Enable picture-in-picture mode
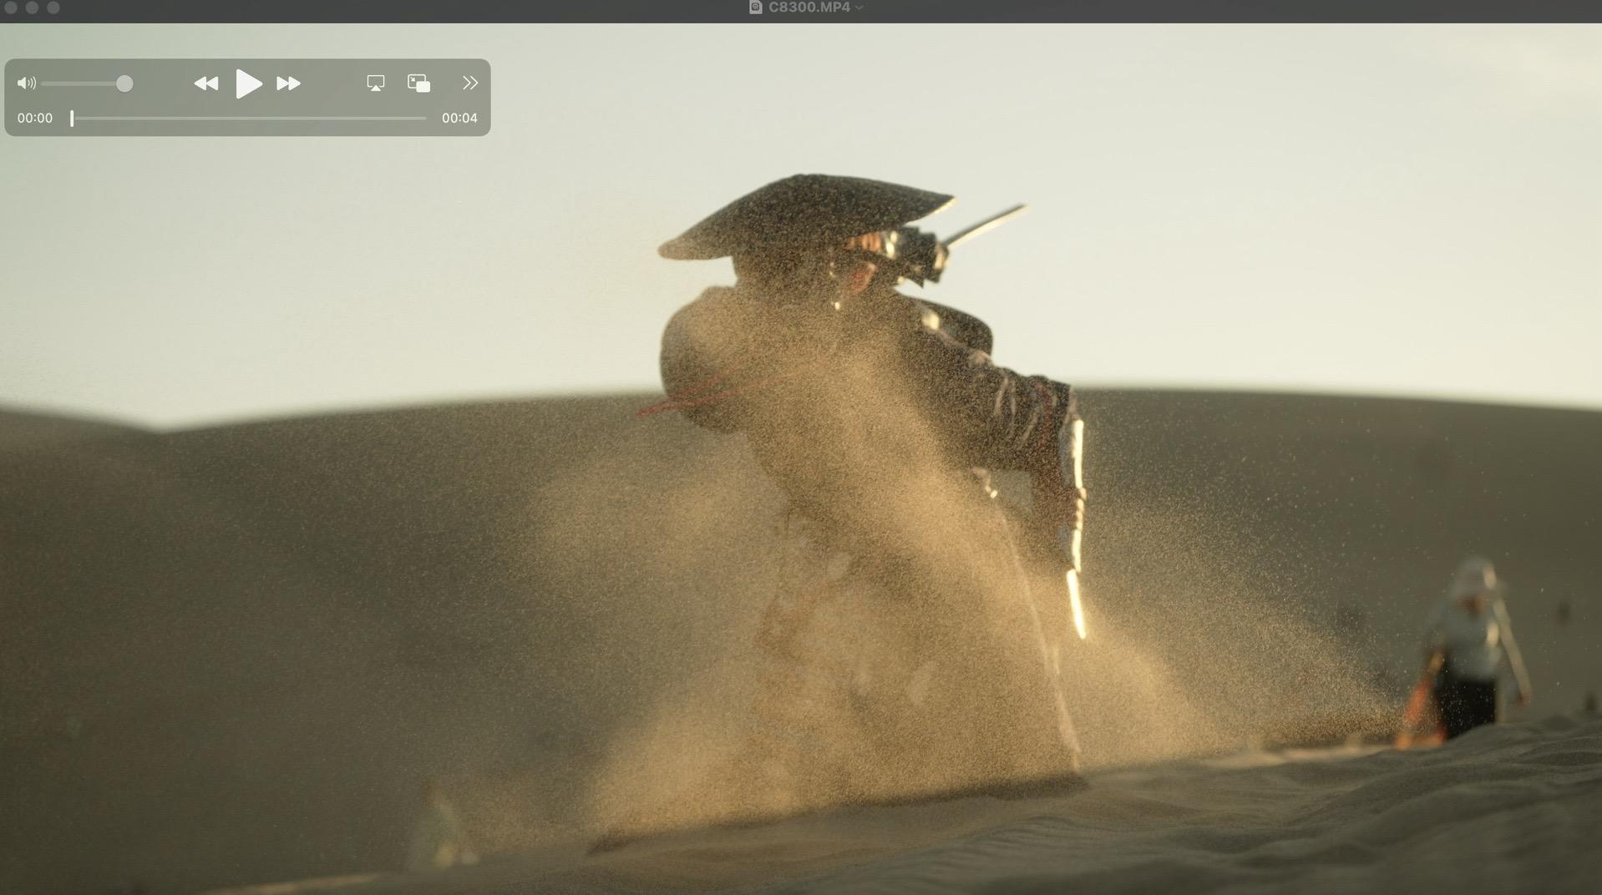 [418, 83]
